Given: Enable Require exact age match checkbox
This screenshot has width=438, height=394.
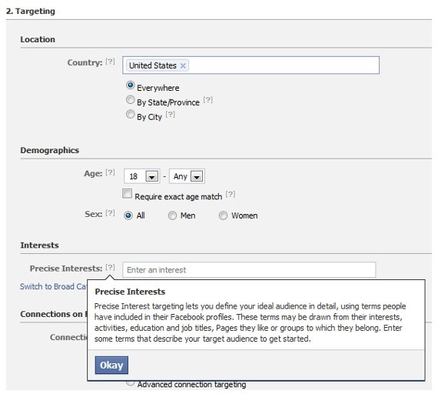Looking at the screenshot, I should [127, 194].
